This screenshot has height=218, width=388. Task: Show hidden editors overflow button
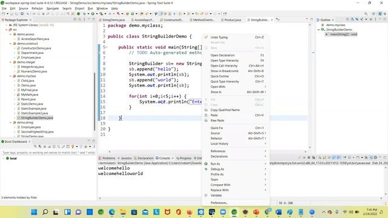pyautogui.click(x=278, y=19)
